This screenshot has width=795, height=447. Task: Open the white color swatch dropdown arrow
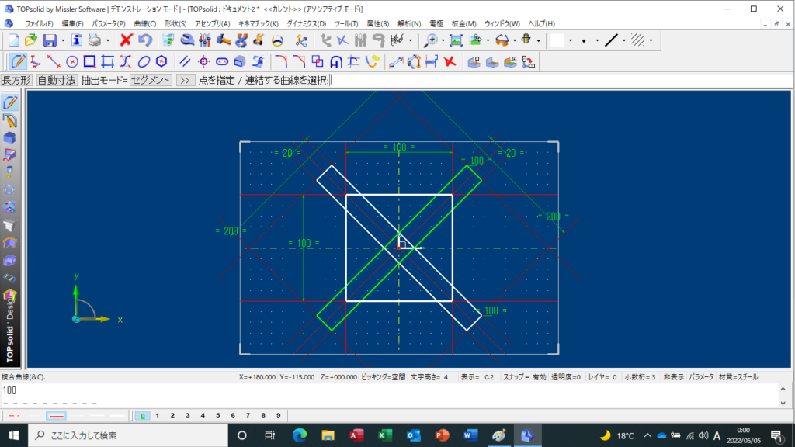pyautogui.click(x=571, y=40)
